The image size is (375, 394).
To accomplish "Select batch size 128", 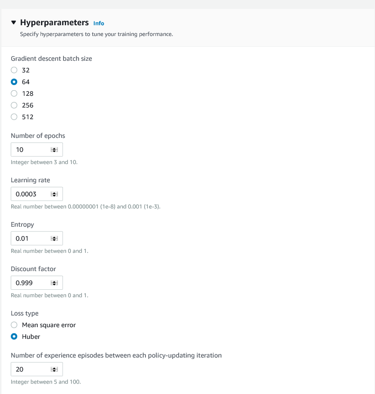I will coord(14,93).
